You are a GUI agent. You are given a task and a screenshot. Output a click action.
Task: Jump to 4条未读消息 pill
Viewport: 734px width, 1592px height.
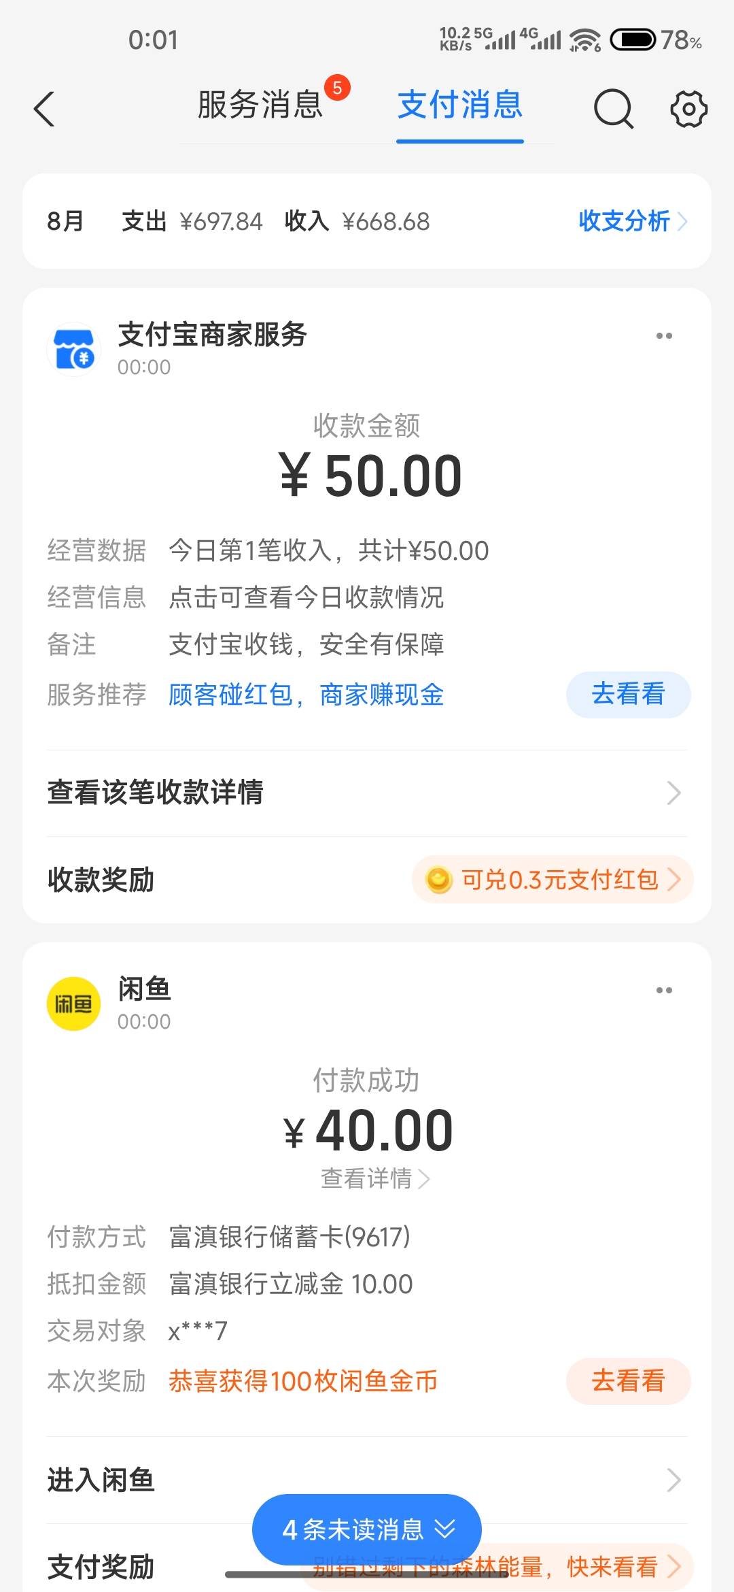tap(367, 1529)
